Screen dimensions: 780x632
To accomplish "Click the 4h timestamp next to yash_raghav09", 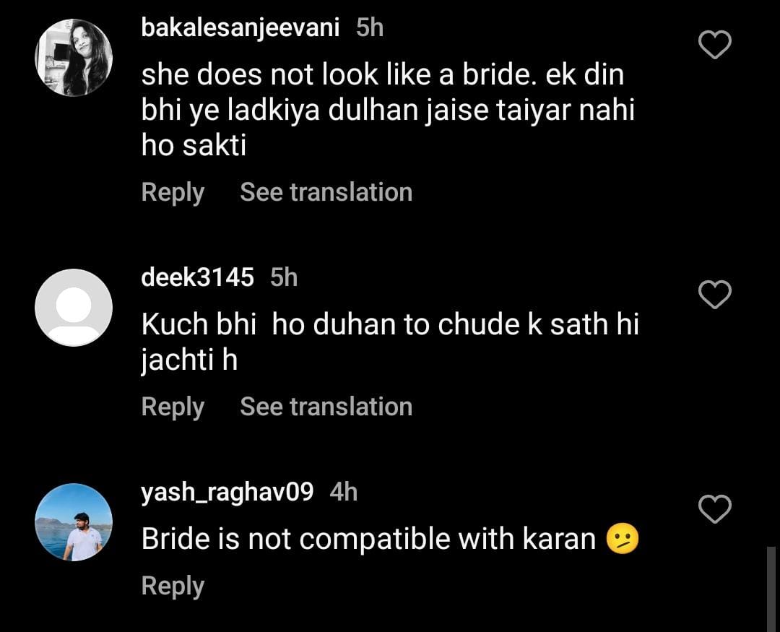I will click(343, 492).
